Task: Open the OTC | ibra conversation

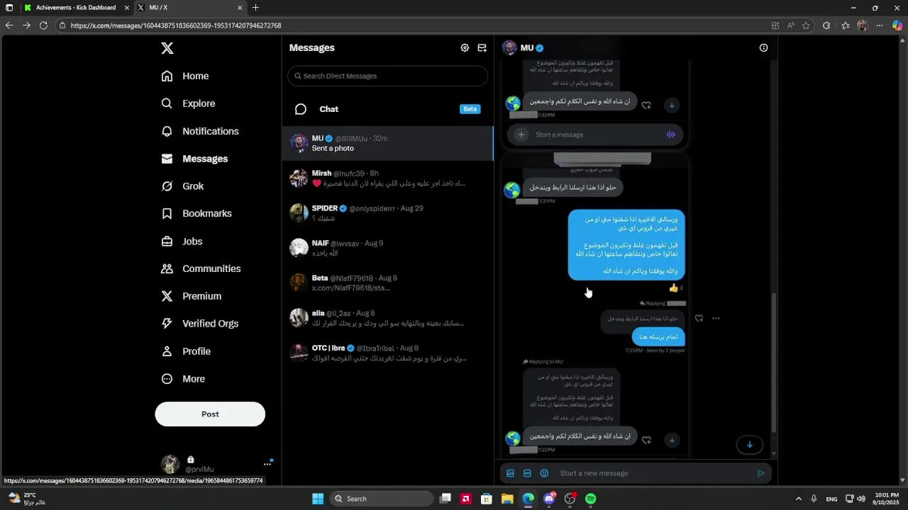Action: click(x=387, y=353)
